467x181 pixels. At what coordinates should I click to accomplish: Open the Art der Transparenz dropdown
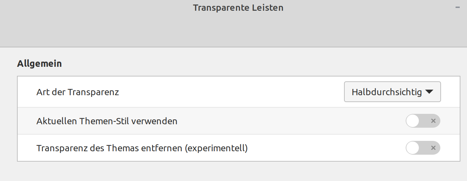pos(392,92)
